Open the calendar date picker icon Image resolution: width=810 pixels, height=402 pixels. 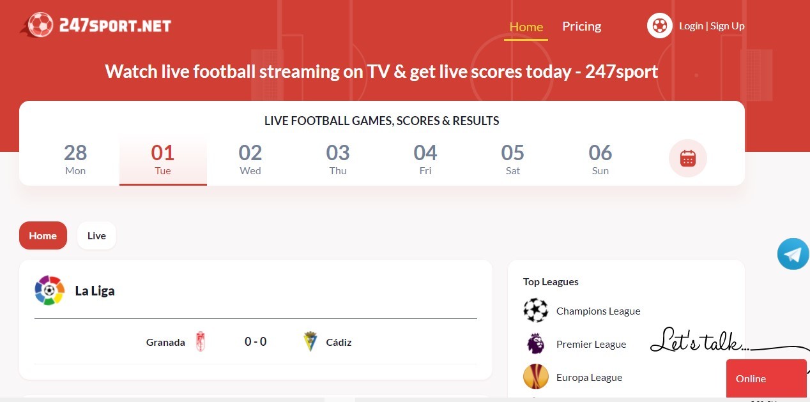[x=687, y=158]
